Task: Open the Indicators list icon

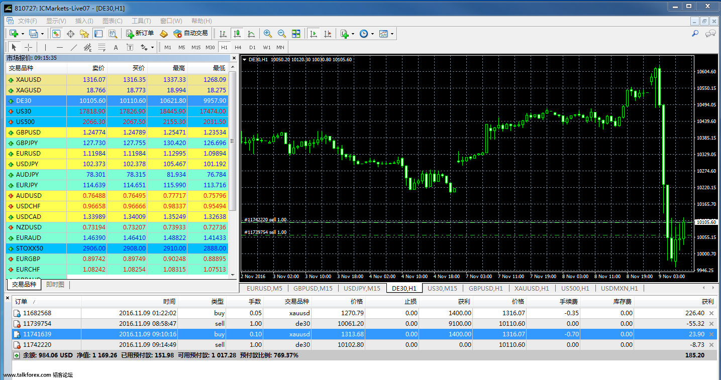Action: coord(345,34)
